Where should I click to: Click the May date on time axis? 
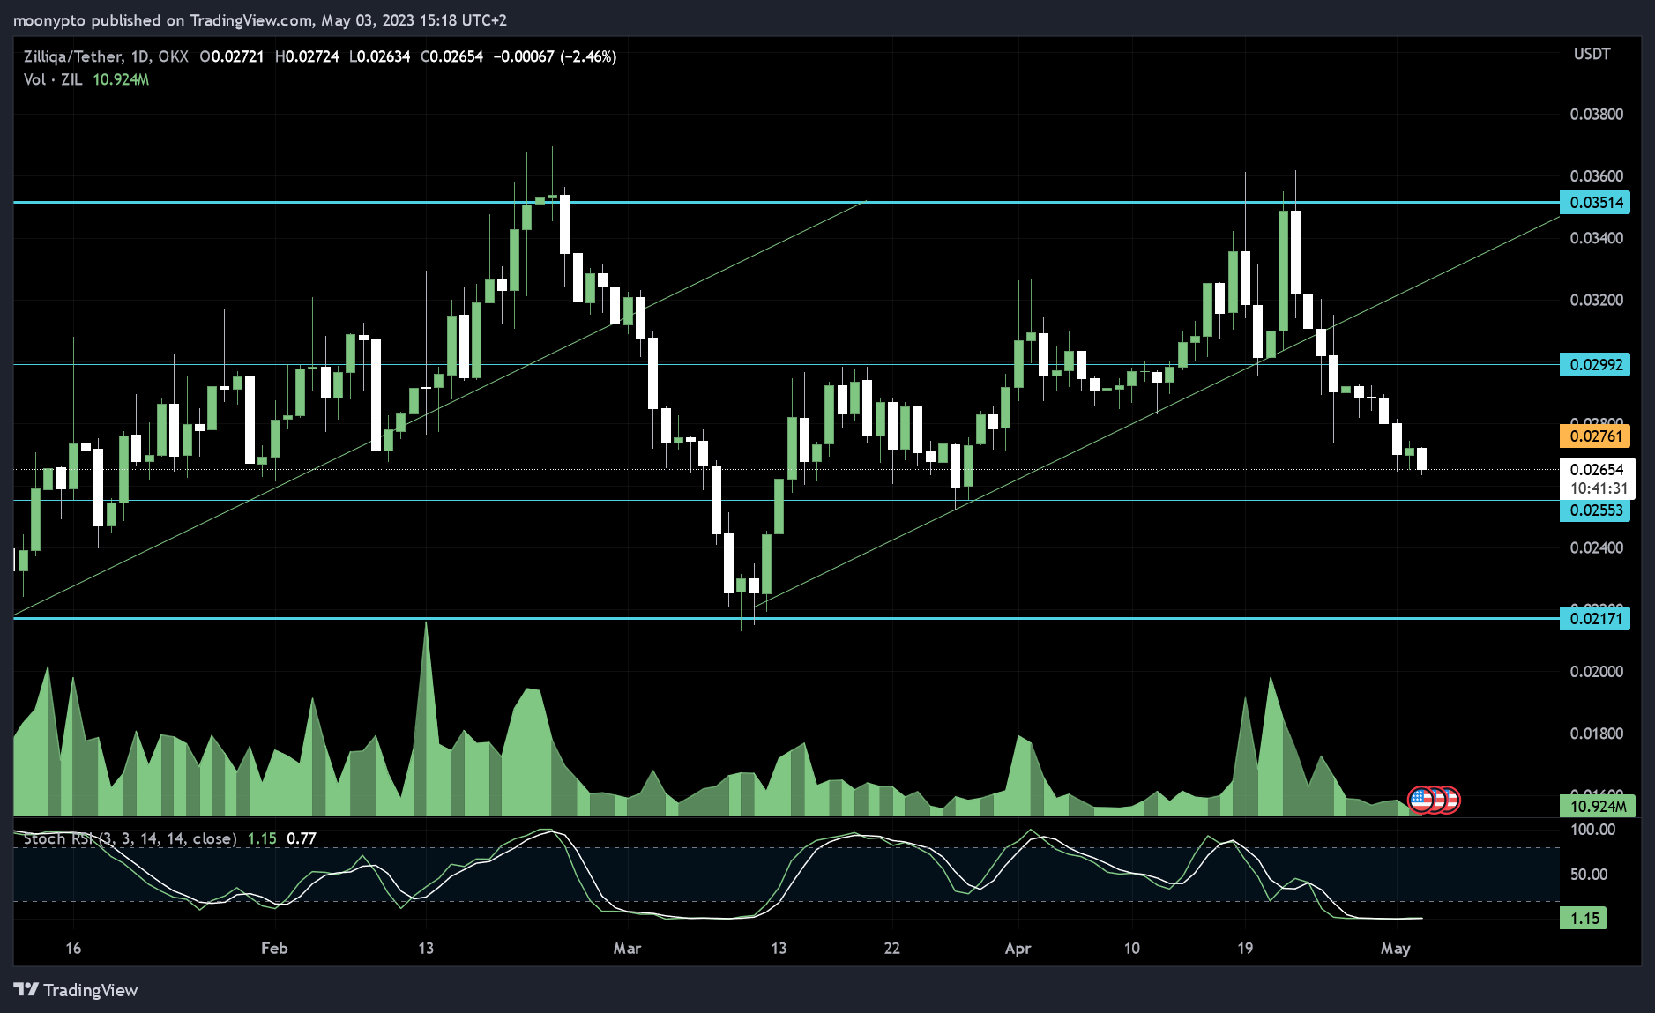pyautogui.click(x=1395, y=949)
